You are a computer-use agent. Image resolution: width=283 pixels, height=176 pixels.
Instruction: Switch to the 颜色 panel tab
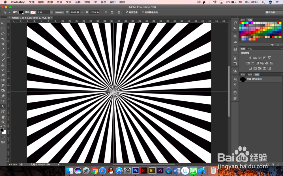click(243, 20)
